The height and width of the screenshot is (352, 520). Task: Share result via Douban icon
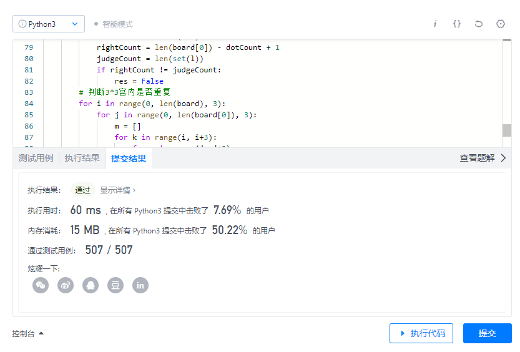click(115, 285)
